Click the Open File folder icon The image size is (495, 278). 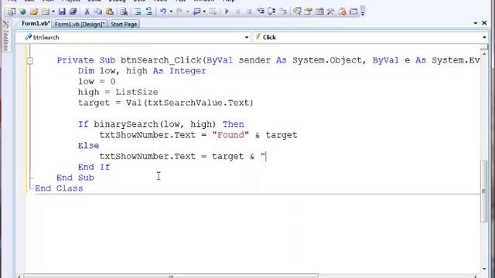(34, 12)
